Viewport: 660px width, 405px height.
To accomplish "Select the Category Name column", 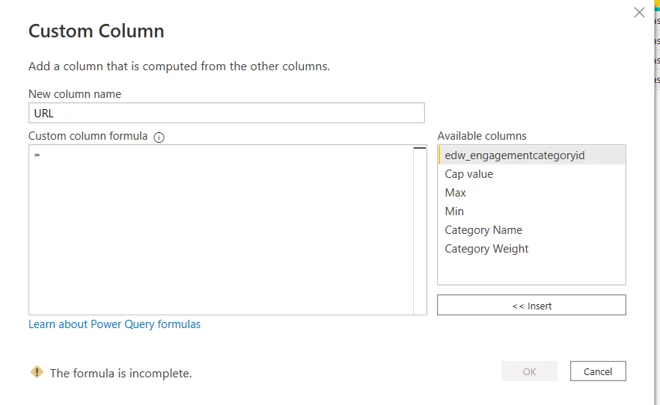I will [x=531, y=230].
